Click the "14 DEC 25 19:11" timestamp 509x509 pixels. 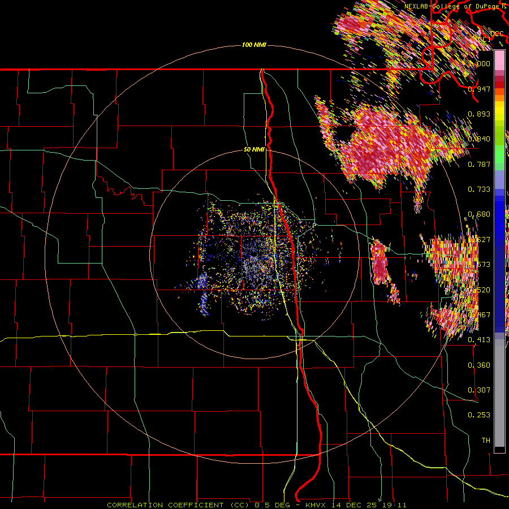368,505
